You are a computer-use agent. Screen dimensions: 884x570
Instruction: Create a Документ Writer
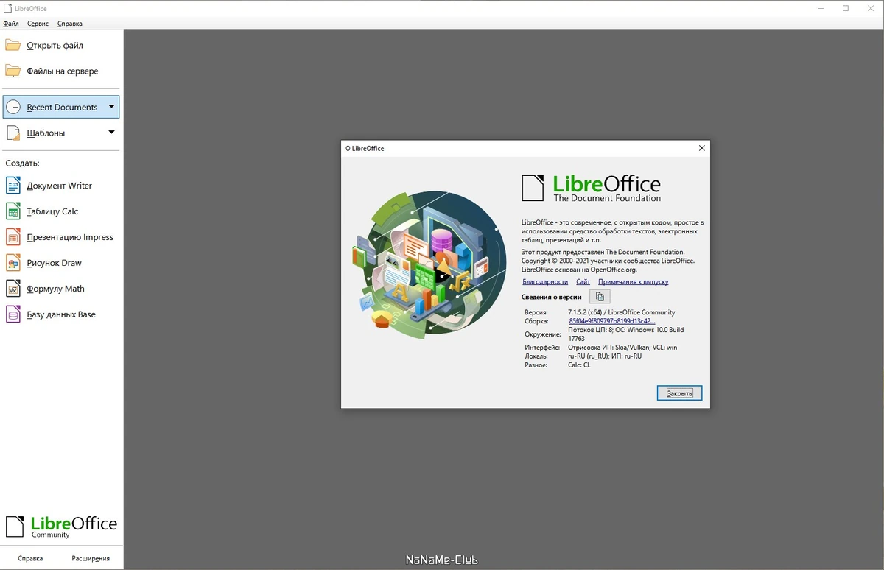pyautogui.click(x=60, y=186)
